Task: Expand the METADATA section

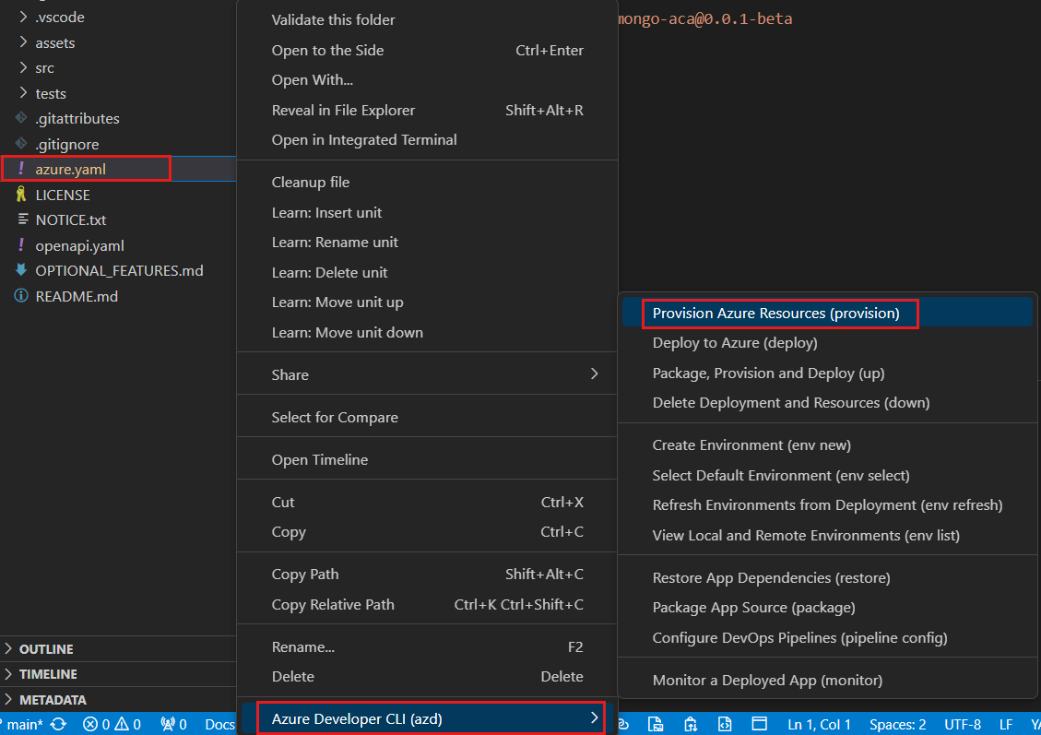Action: click(x=118, y=699)
